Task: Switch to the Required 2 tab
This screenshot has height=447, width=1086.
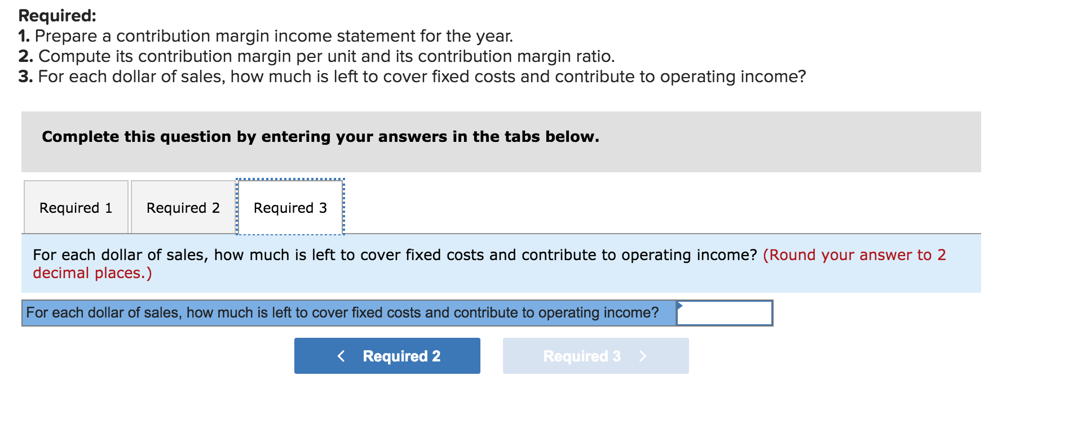Action: pos(183,207)
